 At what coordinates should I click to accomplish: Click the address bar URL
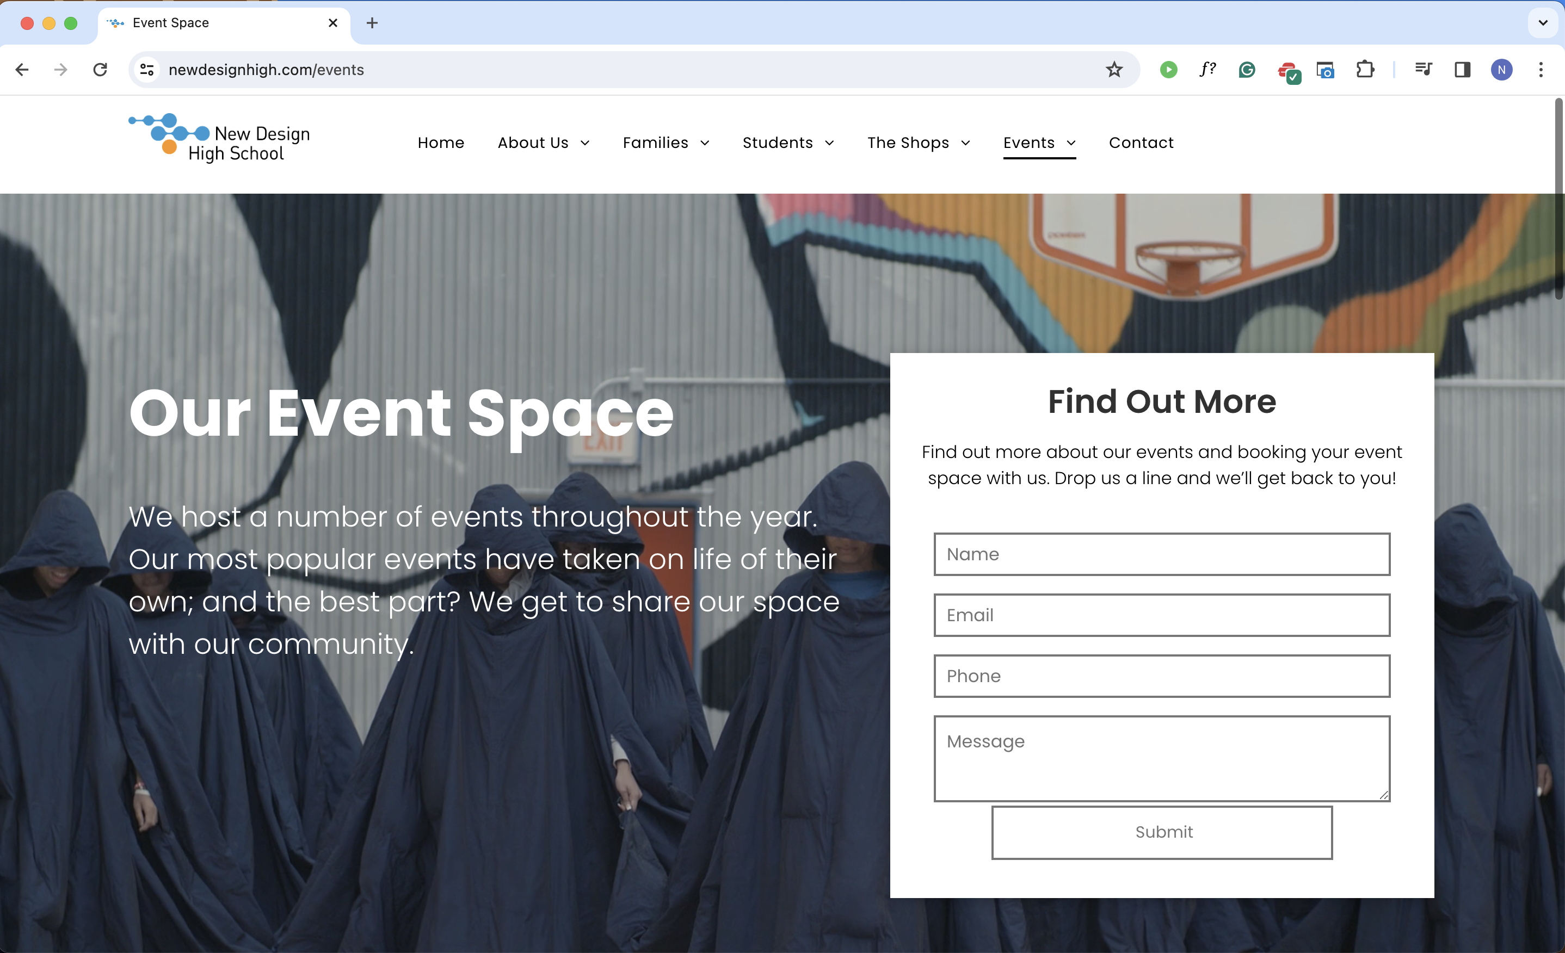266,70
